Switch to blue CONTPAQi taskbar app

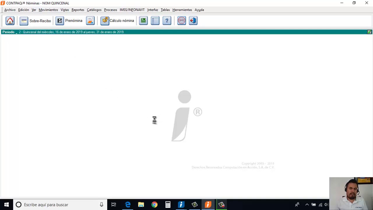click(181, 205)
